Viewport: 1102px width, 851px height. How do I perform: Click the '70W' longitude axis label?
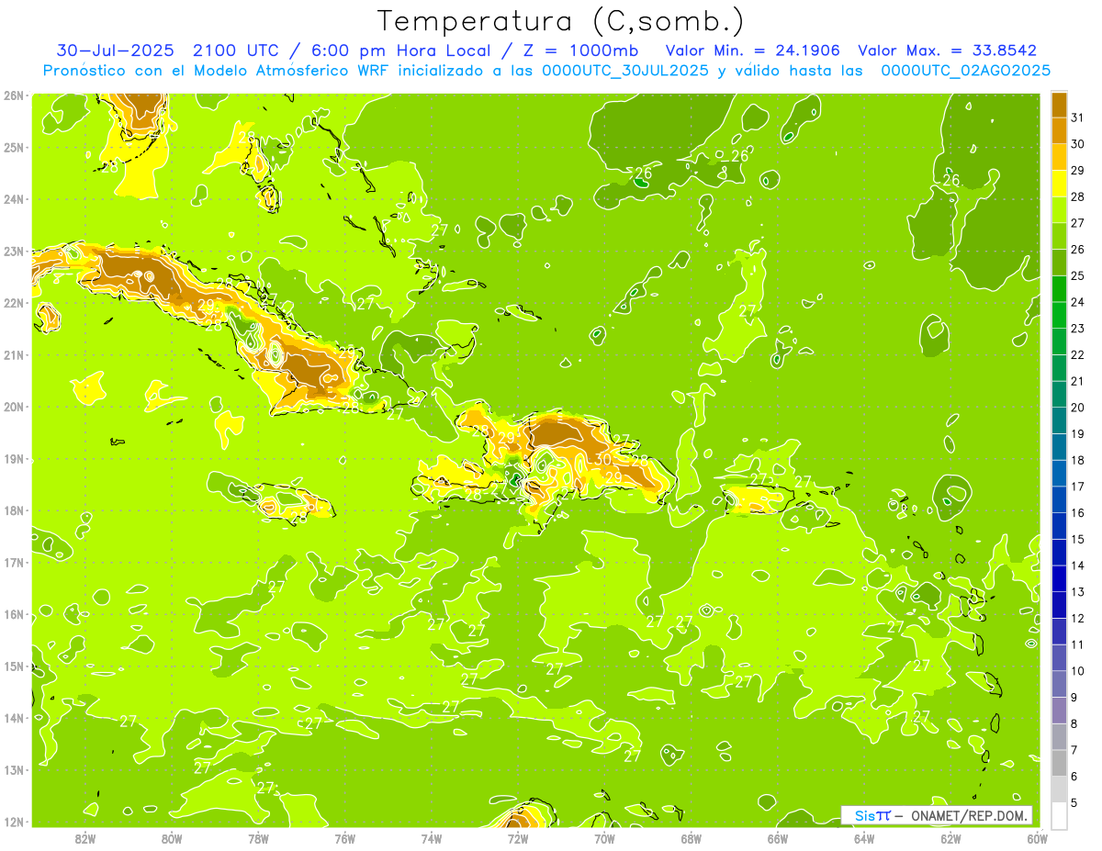pyautogui.click(x=604, y=838)
